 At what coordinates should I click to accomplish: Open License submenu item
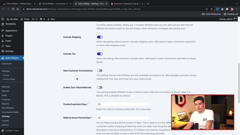[5, 121]
